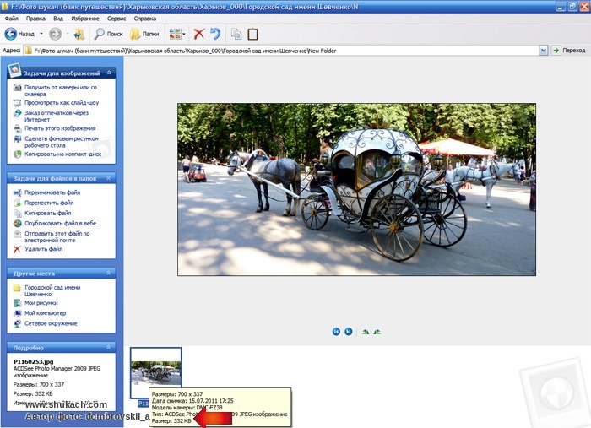Open Городской сад имени Шевченко folder link

52,290
